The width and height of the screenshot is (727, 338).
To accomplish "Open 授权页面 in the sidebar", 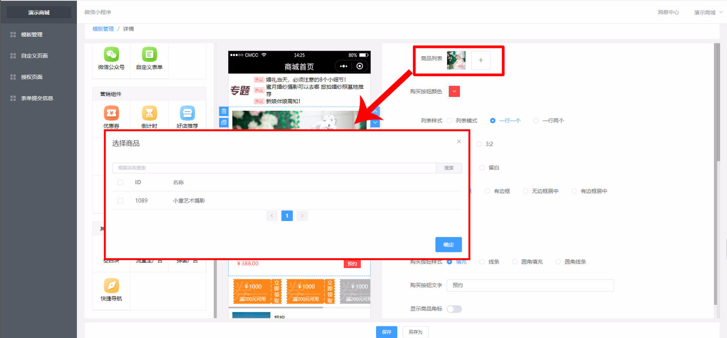I will tap(31, 77).
